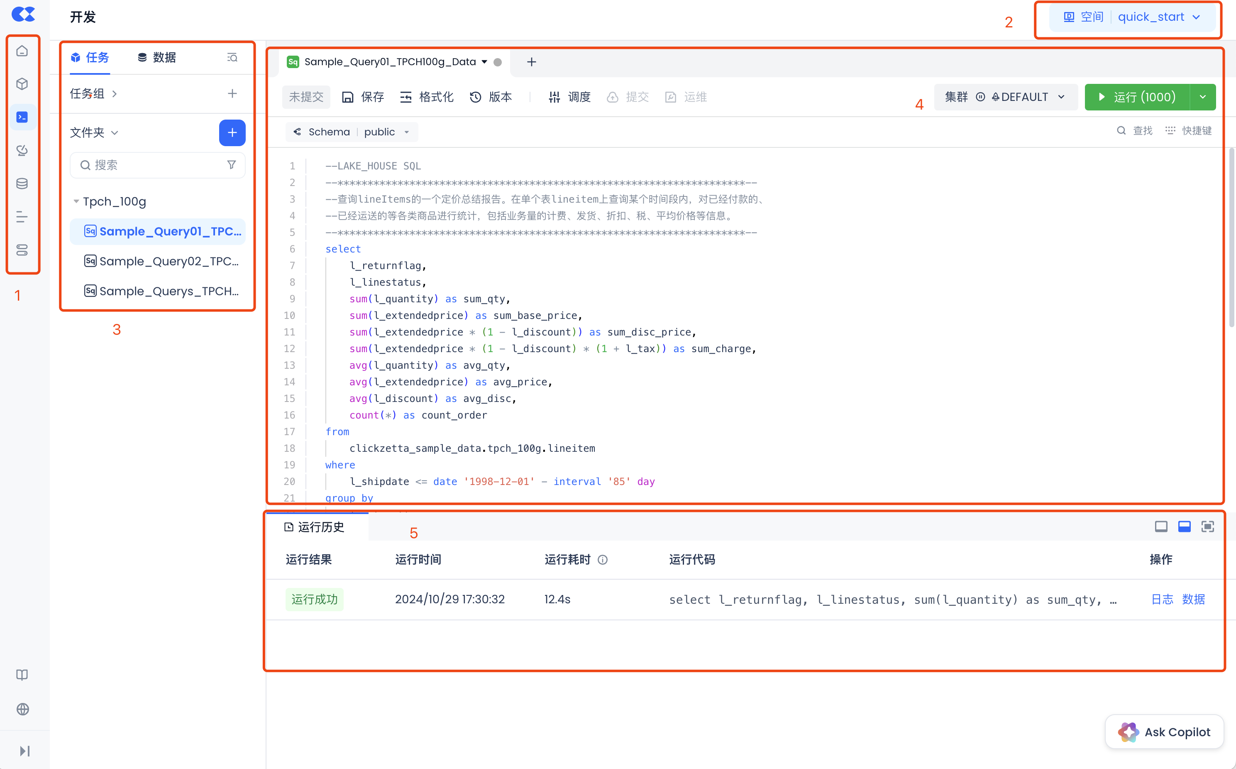This screenshot has height=769, width=1236.
Task: Click the home icon in left sidebar
Action: [22, 51]
